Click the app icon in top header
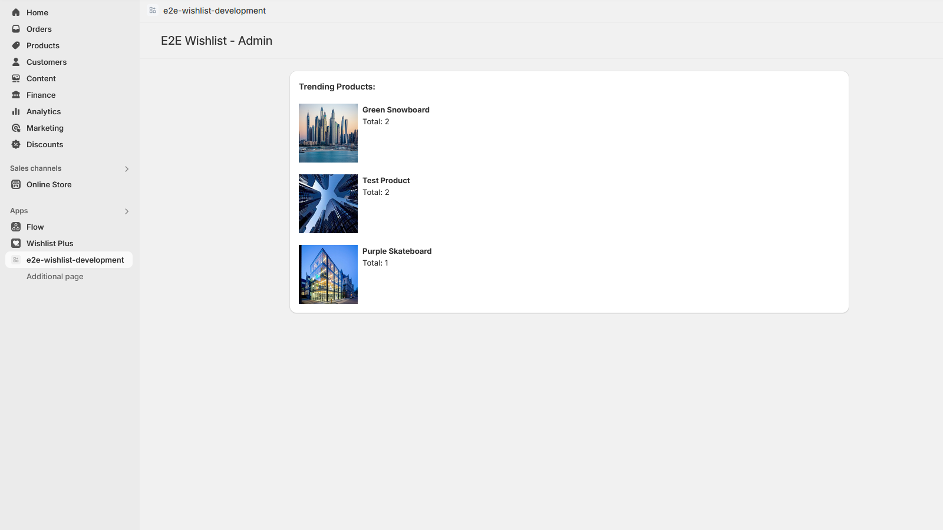The width and height of the screenshot is (943, 530). tap(153, 11)
